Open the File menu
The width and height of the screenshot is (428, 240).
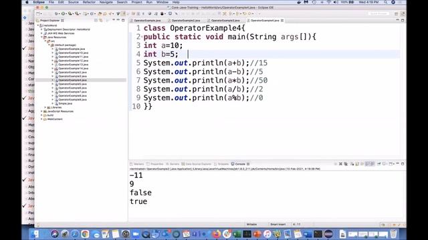tap(51, 2)
